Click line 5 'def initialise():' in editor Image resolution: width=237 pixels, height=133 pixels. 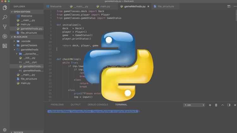[x=69, y=25]
